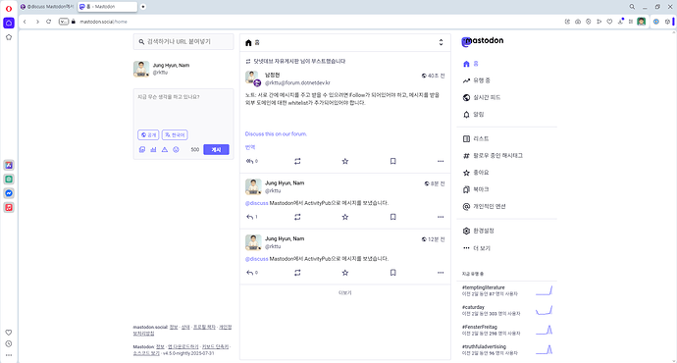The height and width of the screenshot is (363, 677).
Task: Focus the search or URL field
Action: (183, 42)
